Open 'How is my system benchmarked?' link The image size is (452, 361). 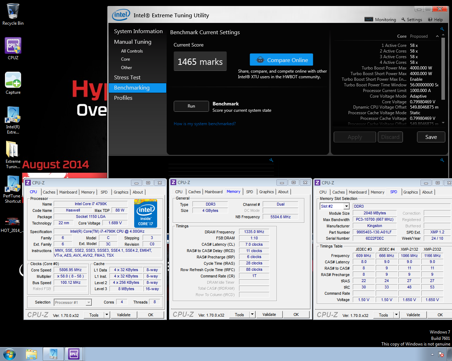click(x=205, y=124)
